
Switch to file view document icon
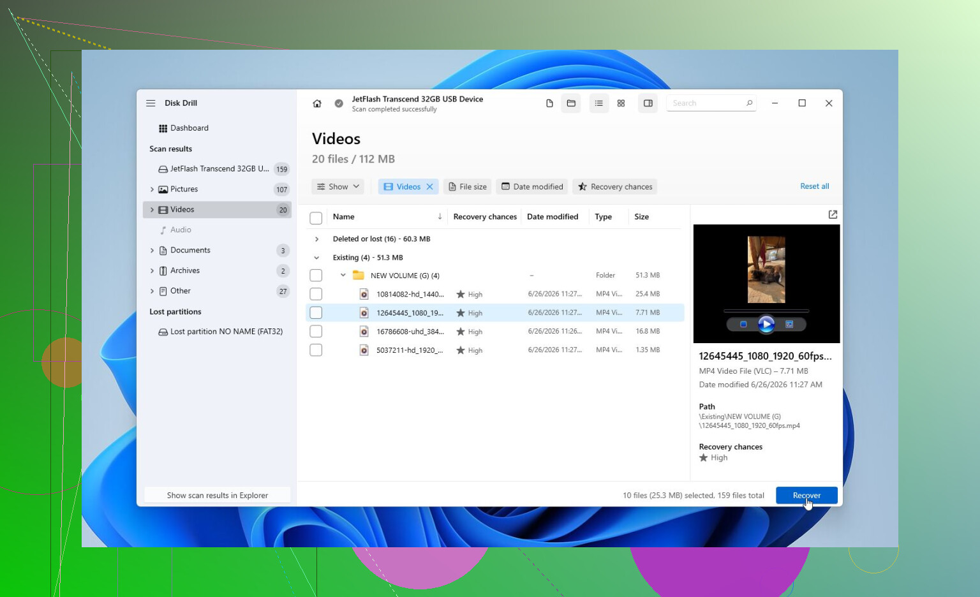pyautogui.click(x=549, y=103)
